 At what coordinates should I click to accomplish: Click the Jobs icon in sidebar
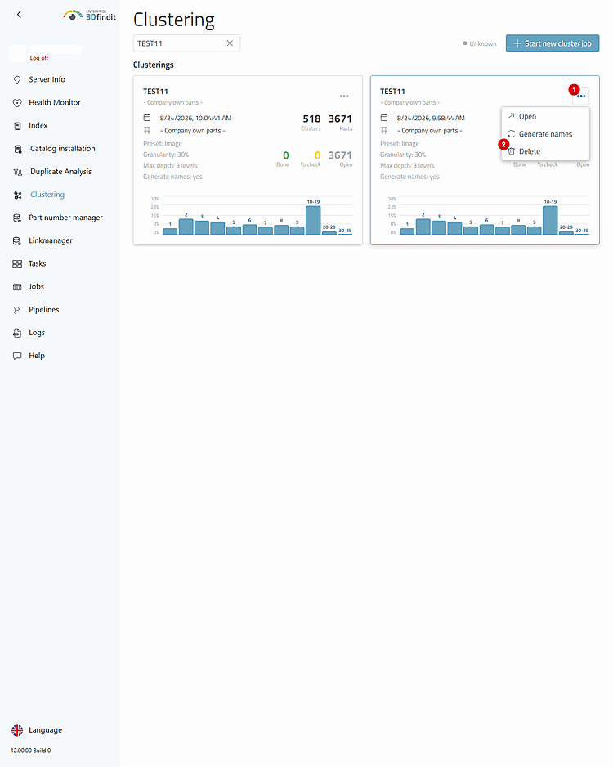coord(17,287)
